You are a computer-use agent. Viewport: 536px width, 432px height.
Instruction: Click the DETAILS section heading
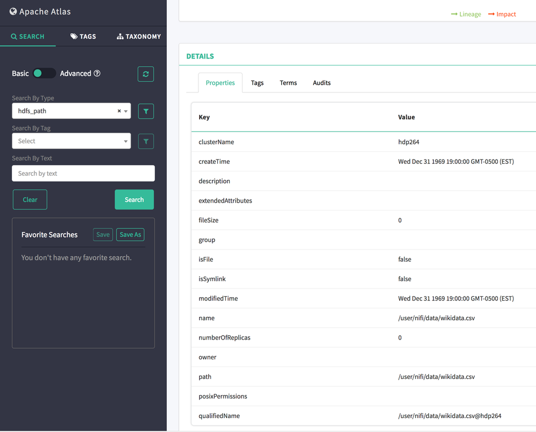pos(200,56)
